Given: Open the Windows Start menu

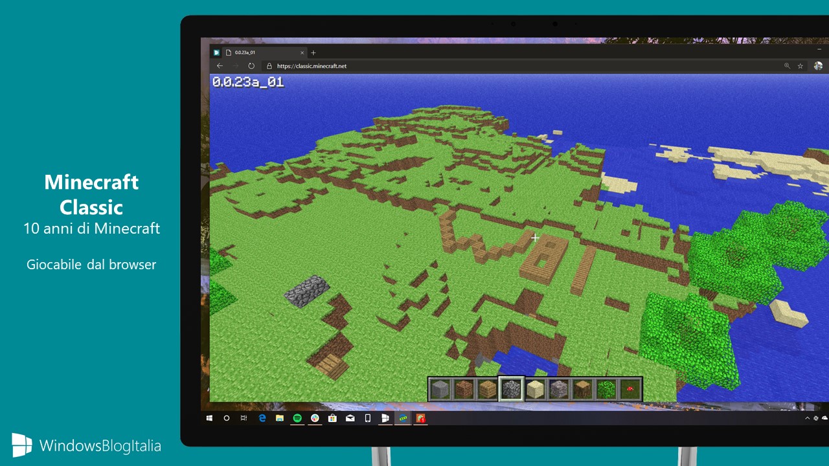Looking at the screenshot, I should [x=209, y=418].
